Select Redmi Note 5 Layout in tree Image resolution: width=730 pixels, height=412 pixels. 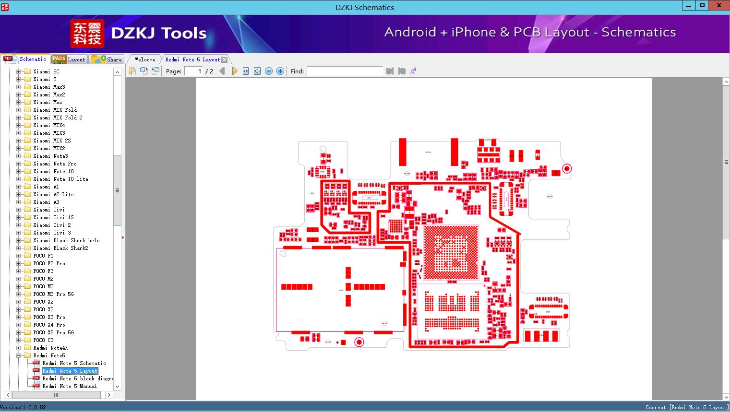(x=70, y=371)
